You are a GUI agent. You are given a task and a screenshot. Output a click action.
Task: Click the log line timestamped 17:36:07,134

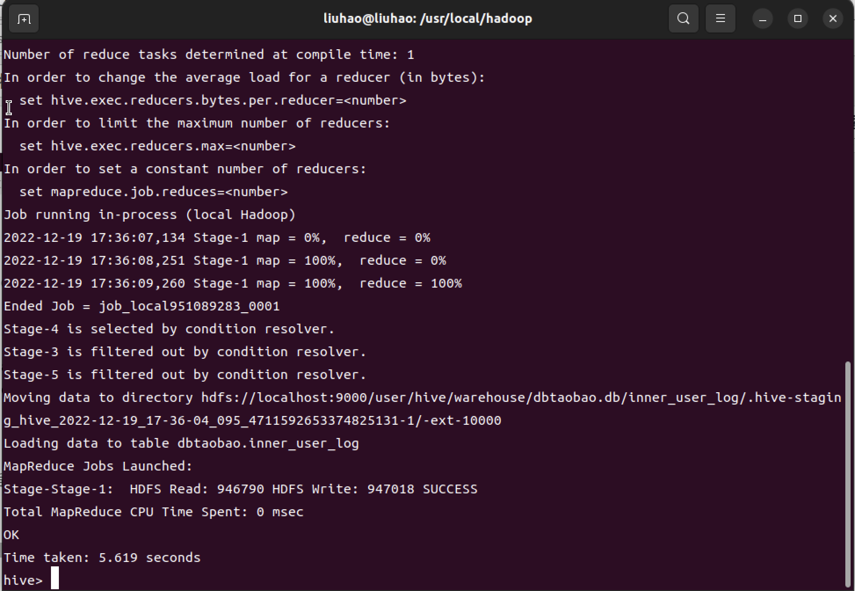click(217, 237)
